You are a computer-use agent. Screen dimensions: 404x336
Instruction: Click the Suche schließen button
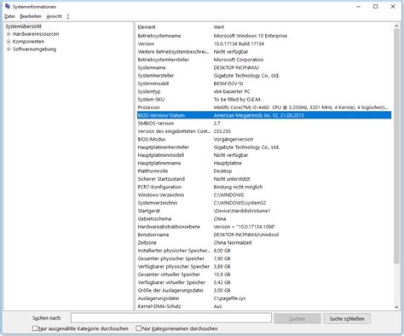(347, 319)
